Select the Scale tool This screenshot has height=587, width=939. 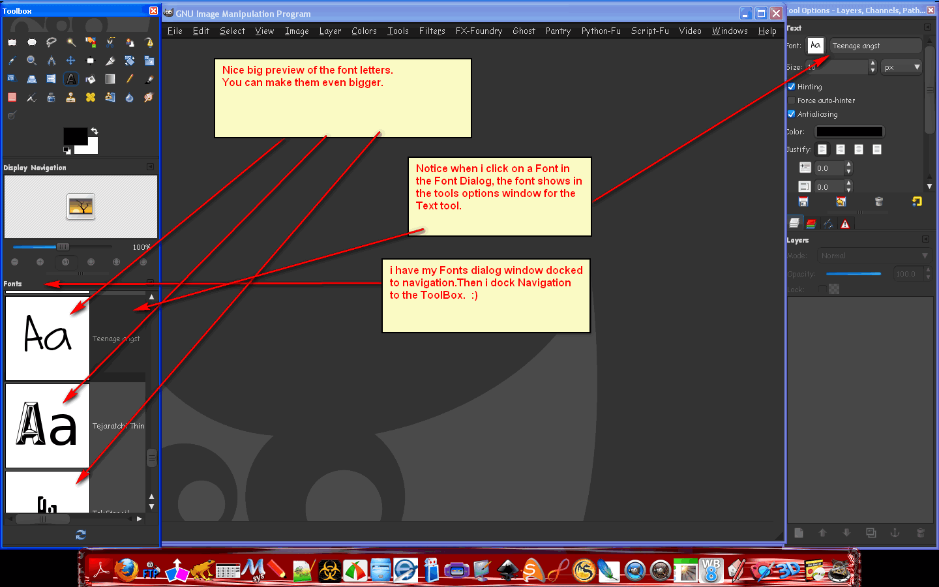coord(149,61)
